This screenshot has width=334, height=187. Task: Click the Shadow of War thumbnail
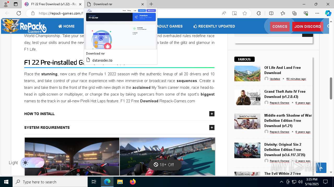click(247, 121)
